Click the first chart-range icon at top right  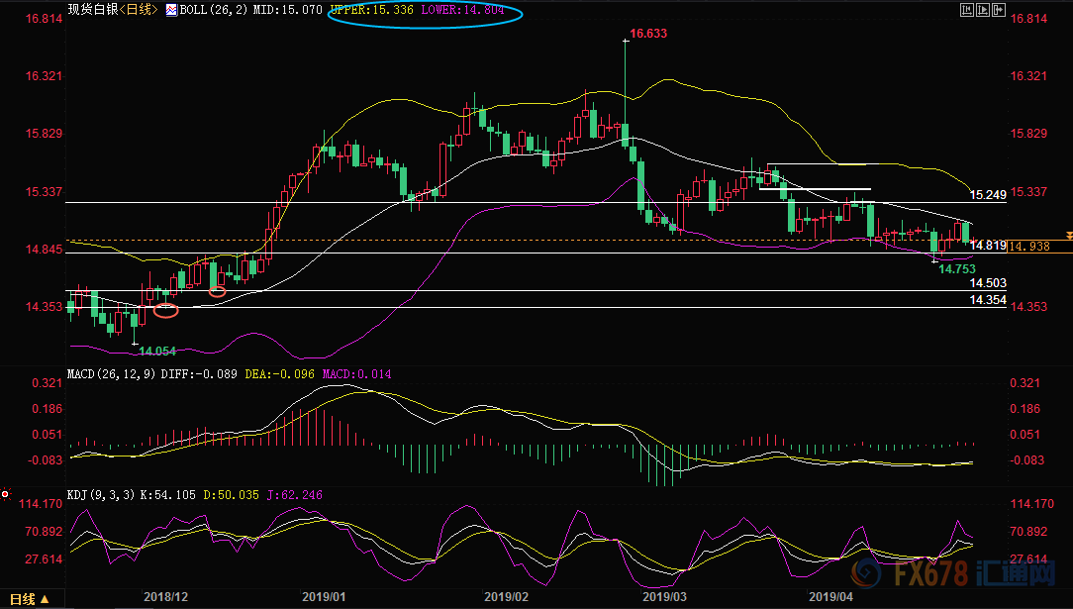coord(967,10)
